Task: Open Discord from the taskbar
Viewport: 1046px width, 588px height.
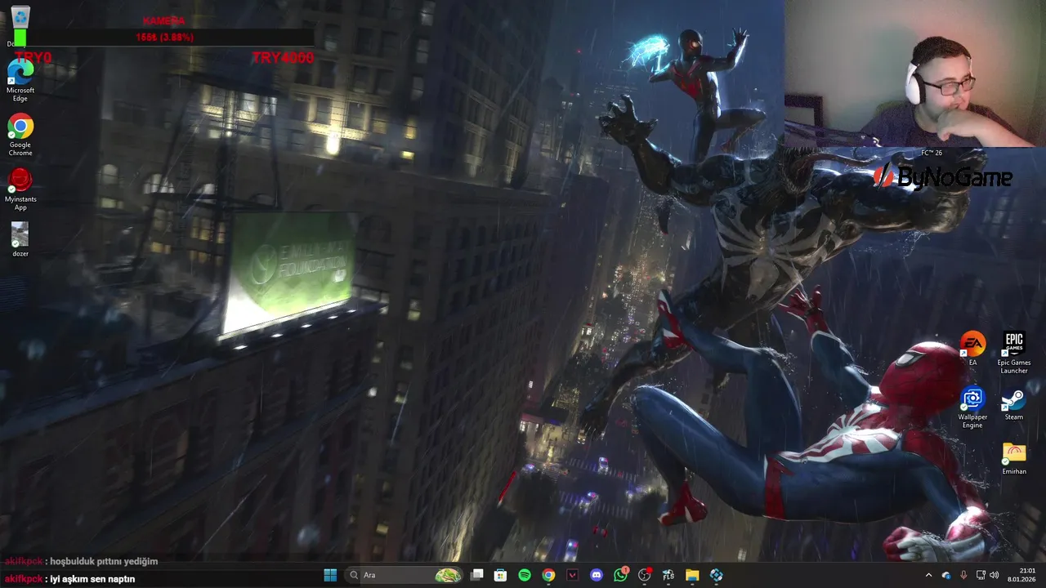Action: (x=597, y=575)
